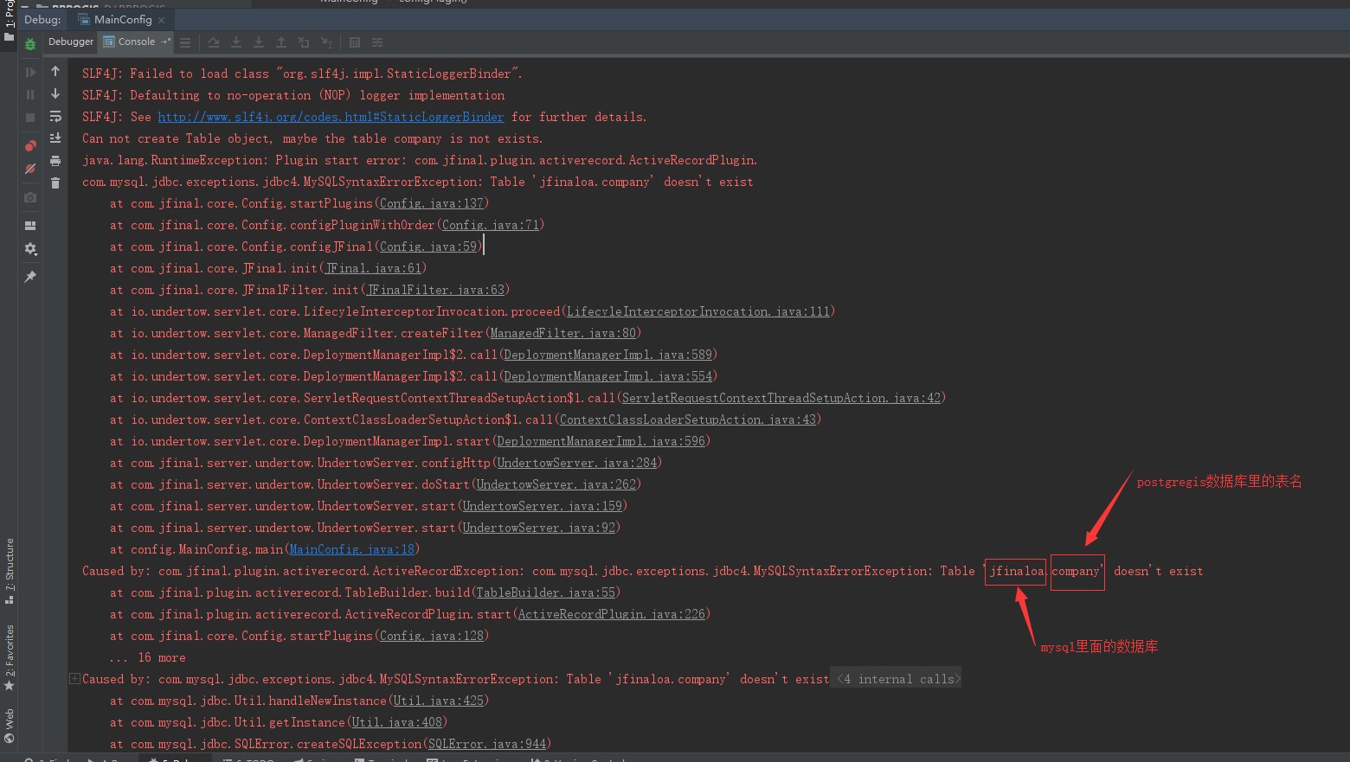Open DeploymentManagerImpl.java:596 link

(601, 441)
